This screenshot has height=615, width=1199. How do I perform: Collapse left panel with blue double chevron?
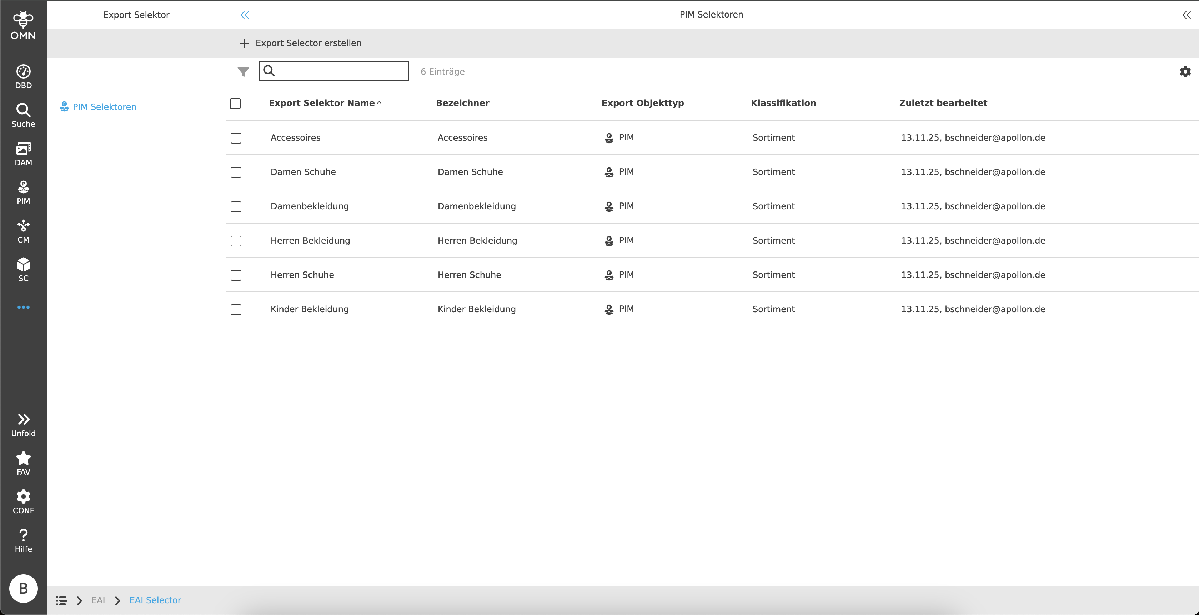point(245,15)
